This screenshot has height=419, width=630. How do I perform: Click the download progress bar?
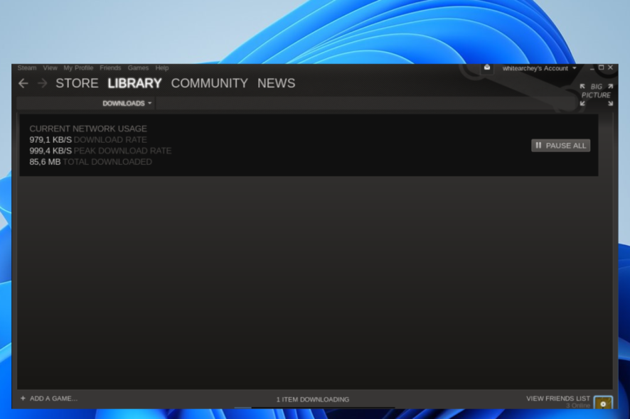tap(314, 408)
